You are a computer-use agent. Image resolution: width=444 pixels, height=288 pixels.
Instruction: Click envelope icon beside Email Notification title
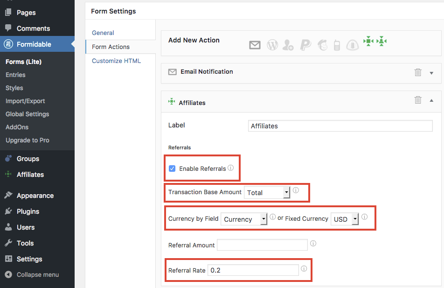173,72
